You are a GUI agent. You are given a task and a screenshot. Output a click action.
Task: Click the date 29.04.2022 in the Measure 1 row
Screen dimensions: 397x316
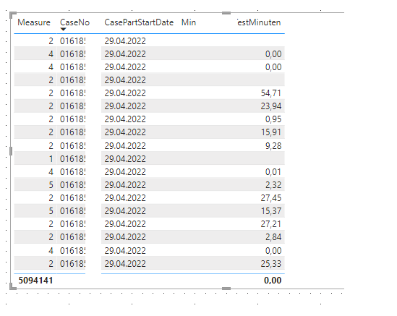click(x=125, y=159)
